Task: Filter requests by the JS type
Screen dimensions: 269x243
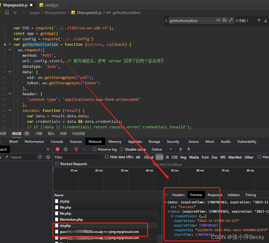Action: [x=167, y=157]
